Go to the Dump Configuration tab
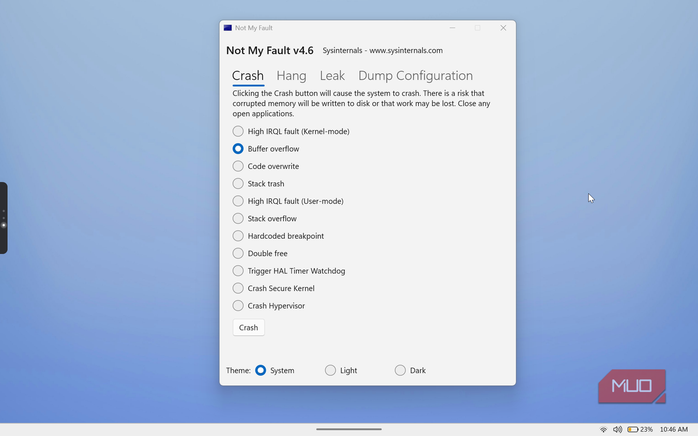Screen dimensions: 698x436 point(416,75)
